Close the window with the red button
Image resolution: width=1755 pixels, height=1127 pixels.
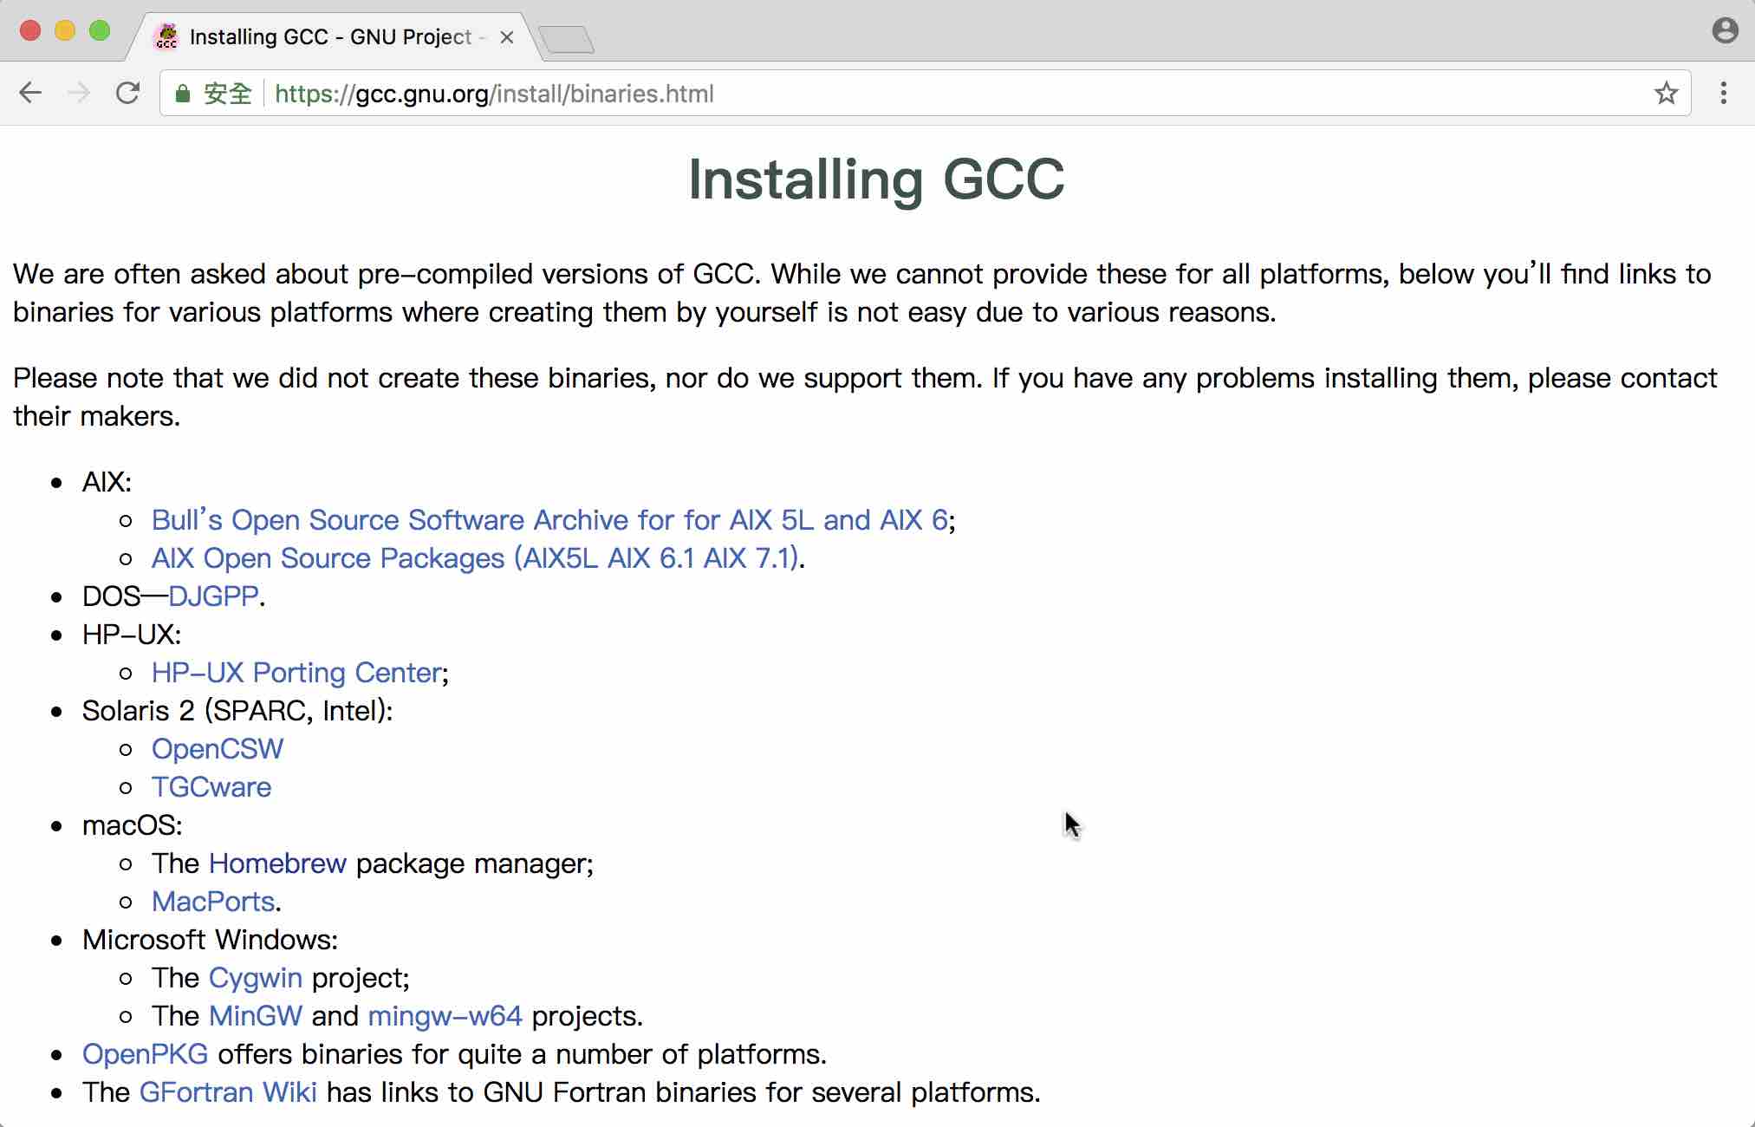pos(30,31)
